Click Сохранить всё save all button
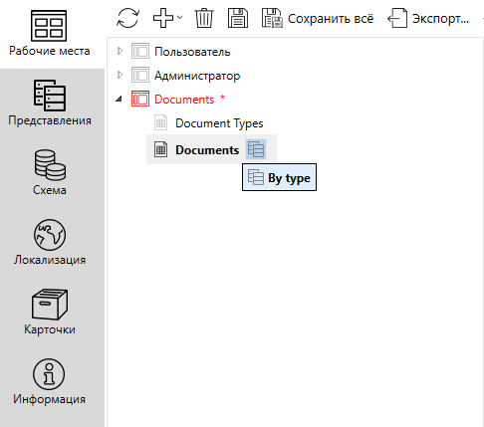The width and height of the screenshot is (484, 427). 318,19
